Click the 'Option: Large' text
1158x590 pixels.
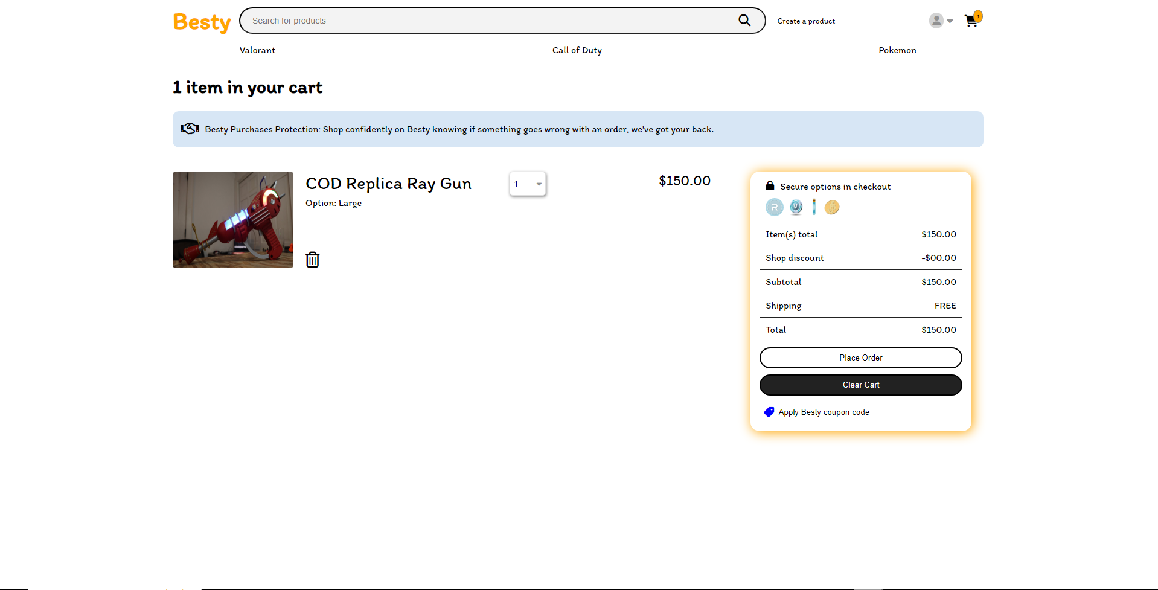click(333, 203)
